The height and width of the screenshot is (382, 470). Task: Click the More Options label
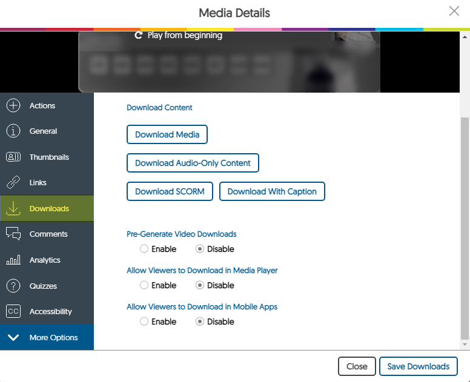pos(54,337)
